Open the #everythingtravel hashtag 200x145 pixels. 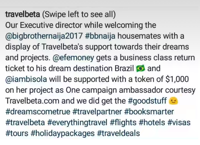77,123
